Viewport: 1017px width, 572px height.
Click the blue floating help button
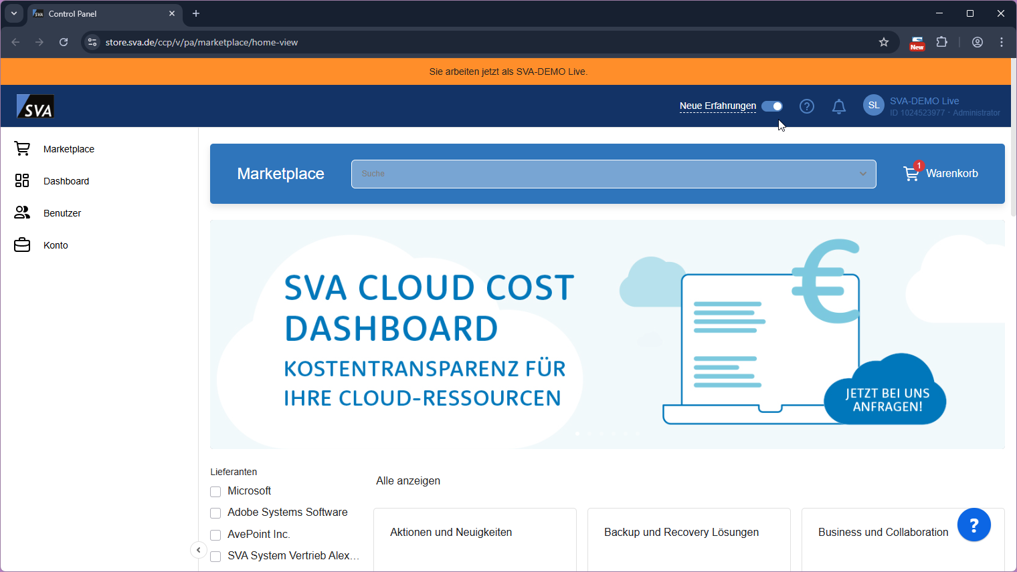point(974,525)
